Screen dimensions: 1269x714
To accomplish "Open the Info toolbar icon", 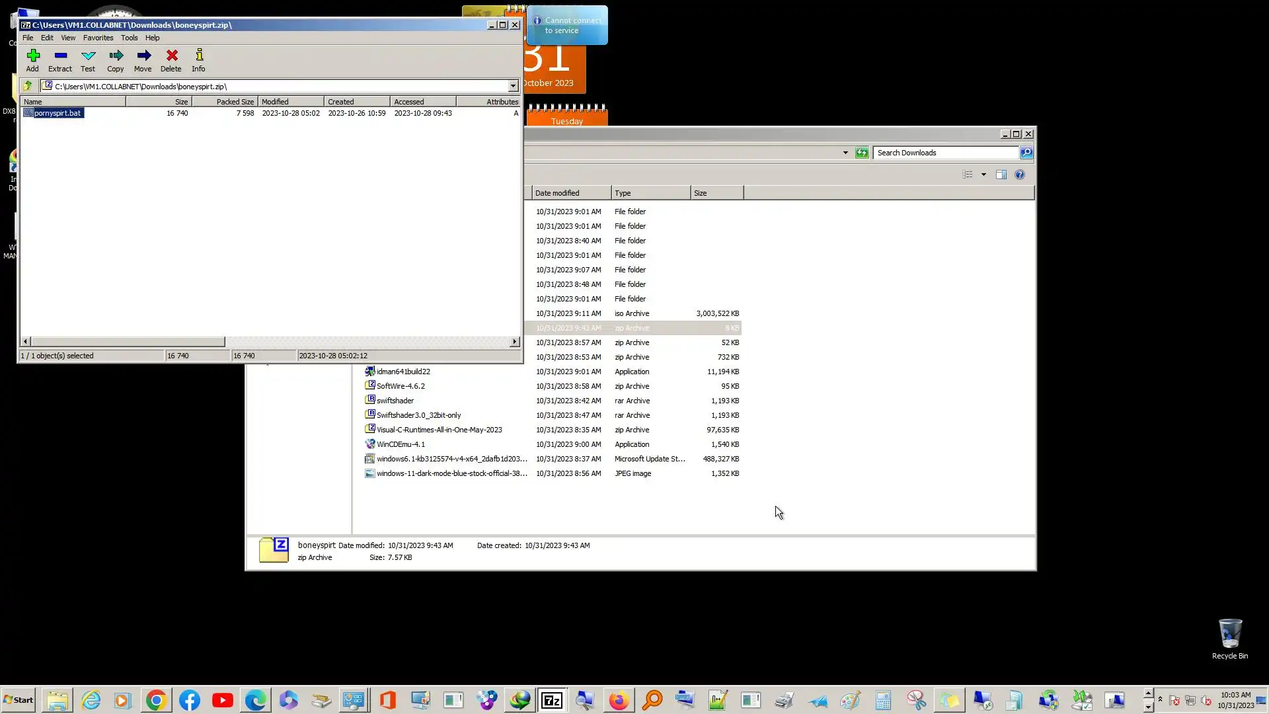I will [x=198, y=59].
